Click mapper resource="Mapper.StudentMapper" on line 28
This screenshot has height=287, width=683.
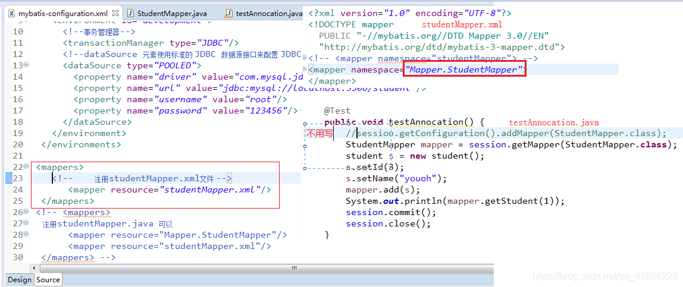coord(177,235)
